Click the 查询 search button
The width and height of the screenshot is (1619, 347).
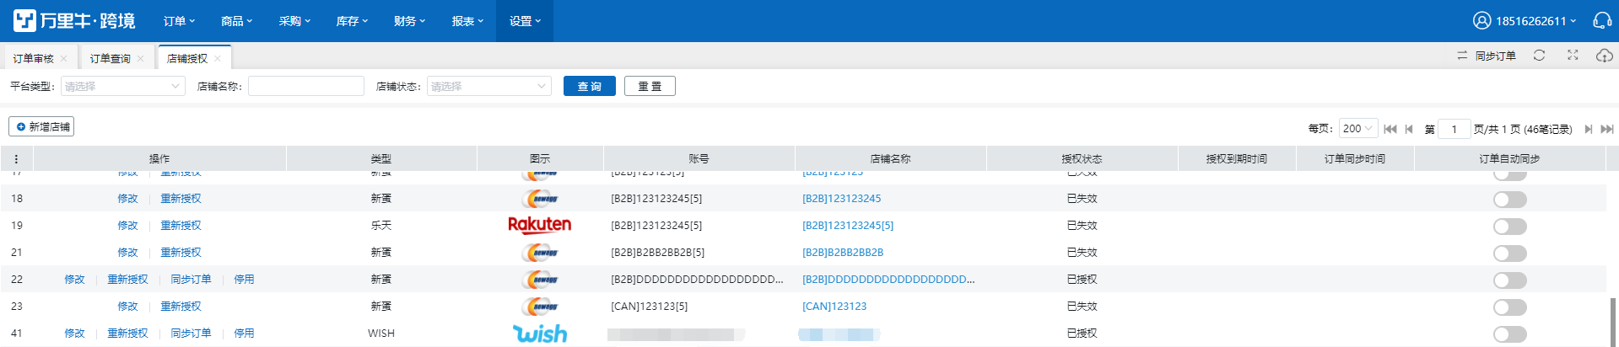589,86
